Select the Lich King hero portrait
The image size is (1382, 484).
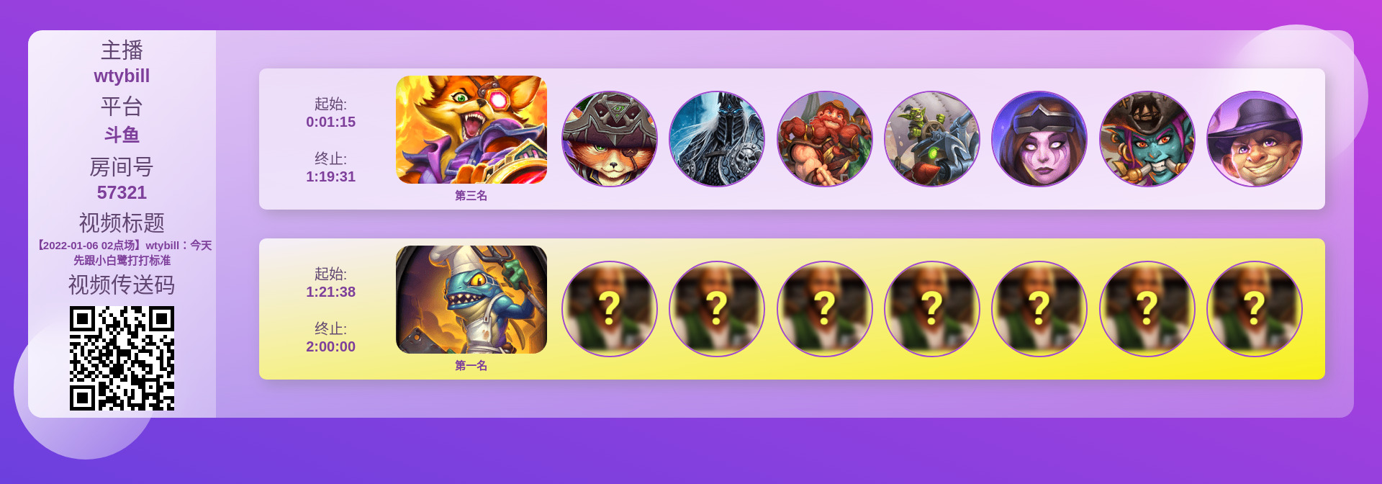[x=717, y=139]
